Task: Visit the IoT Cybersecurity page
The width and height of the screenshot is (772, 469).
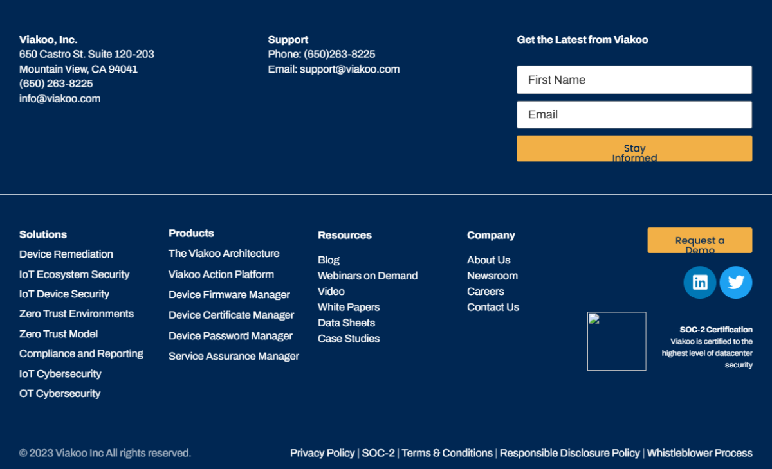Action: coord(60,374)
